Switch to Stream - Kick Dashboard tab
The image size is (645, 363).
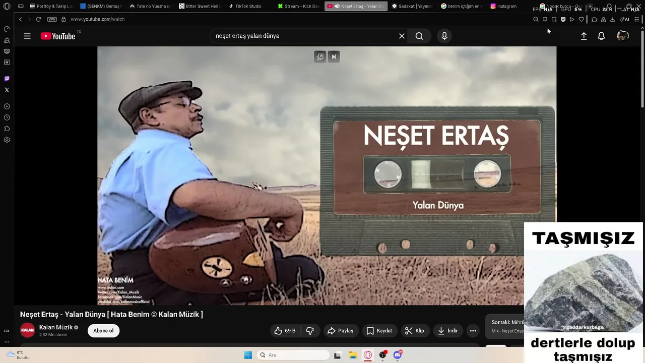pyautogui.click(x=299, y=7)
